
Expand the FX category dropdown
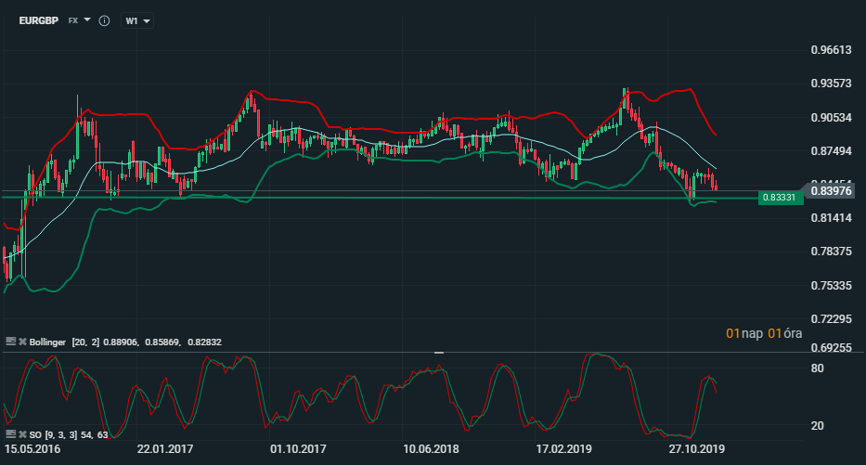pos(79,20)
